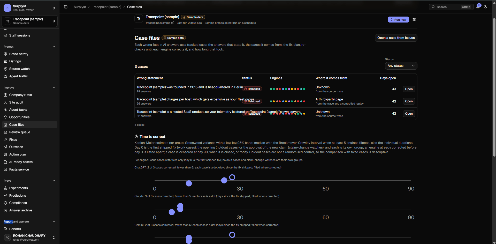The image size is (496, 244).
Task: Collapse the Prove section
Action: 54,181
